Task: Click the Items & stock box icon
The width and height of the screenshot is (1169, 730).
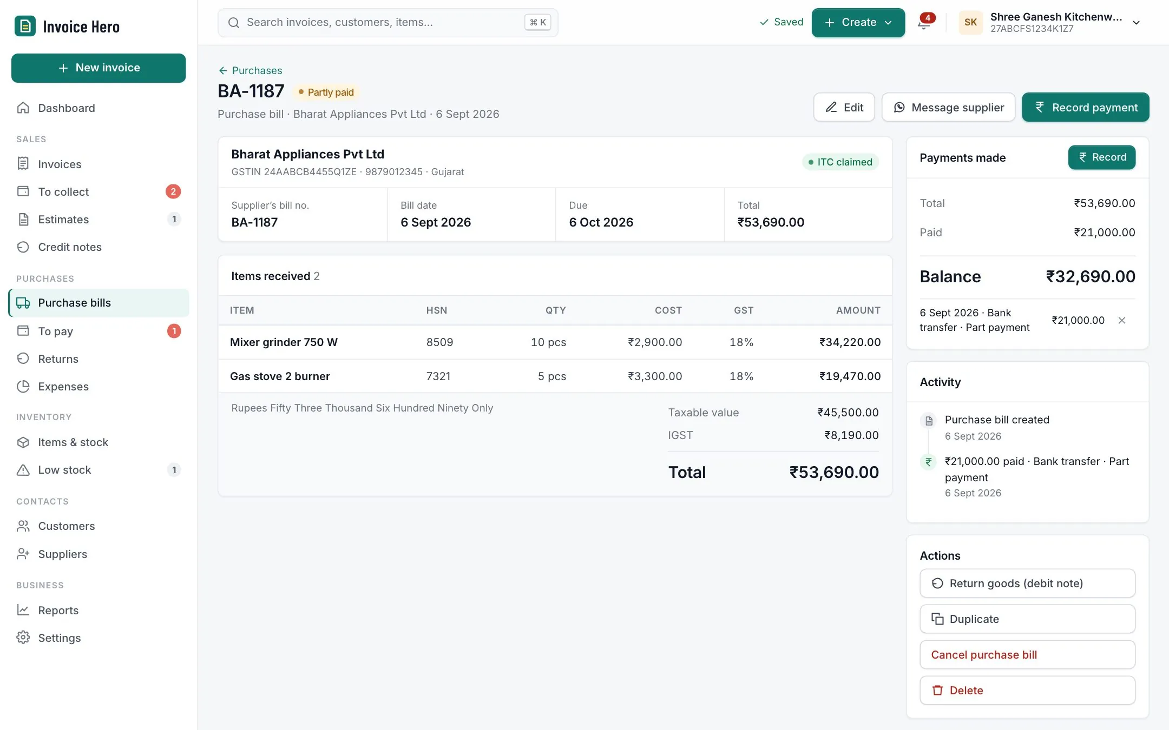Action: pos(23,442)
